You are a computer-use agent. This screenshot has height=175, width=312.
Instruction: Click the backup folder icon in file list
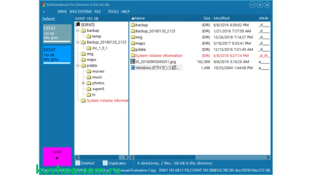(133, 25)
